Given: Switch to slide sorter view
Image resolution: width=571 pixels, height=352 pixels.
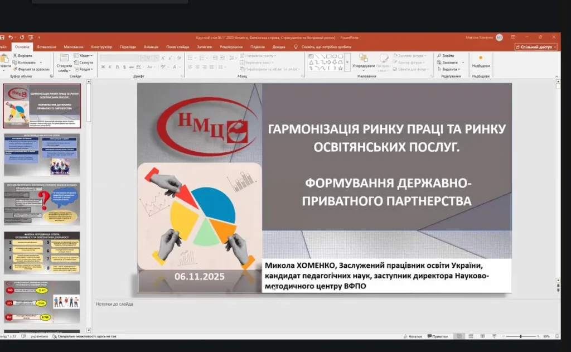Looking at the screenshot, I should pos(471,336).
